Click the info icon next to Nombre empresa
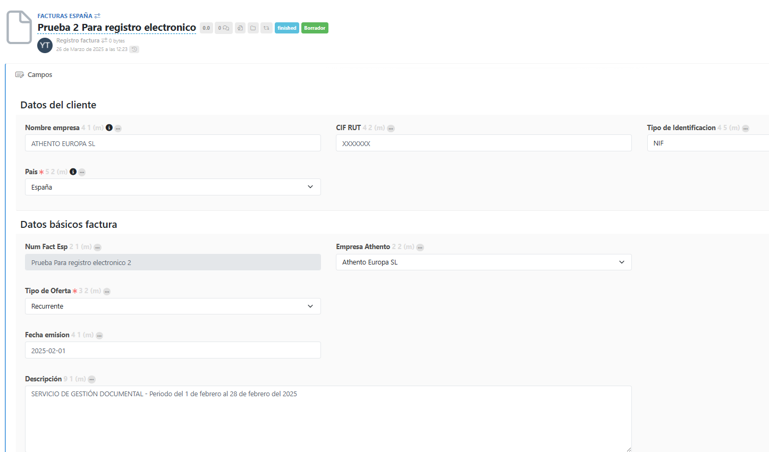This screenshot has height=452, width=769. click(x=109, y=128)
